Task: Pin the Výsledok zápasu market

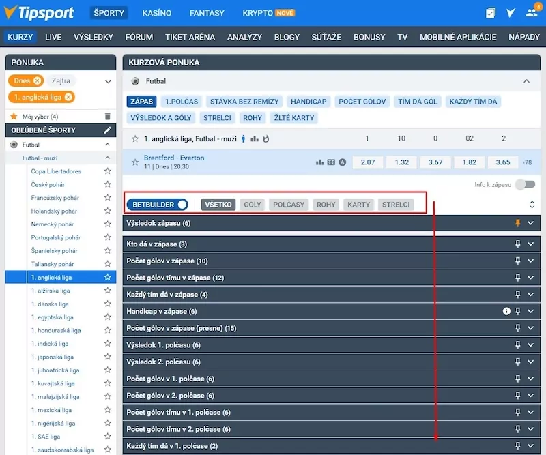Action: [x=518, y=223]
